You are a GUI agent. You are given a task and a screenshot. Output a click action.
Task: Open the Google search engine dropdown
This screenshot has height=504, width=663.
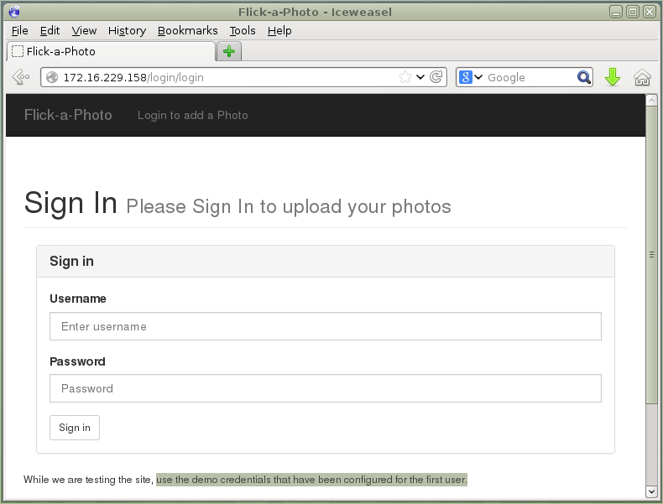tap(471, 77)
